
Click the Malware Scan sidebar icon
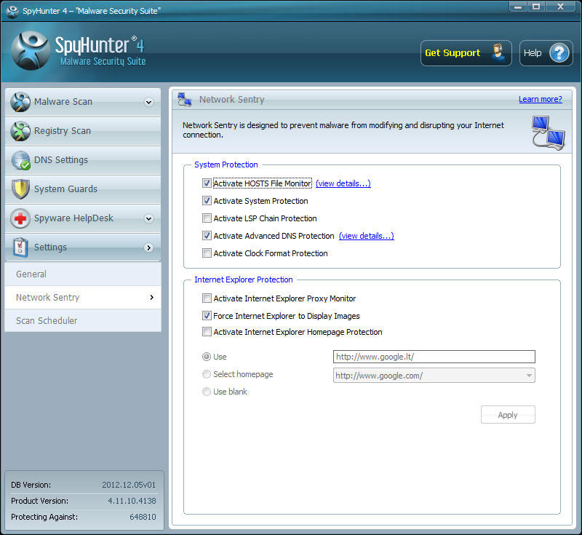(20, 102)
